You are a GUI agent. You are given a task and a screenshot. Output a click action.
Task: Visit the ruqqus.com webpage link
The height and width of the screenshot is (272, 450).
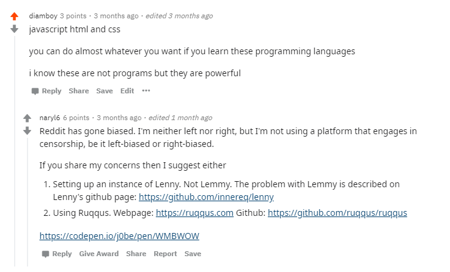point(194,213)
